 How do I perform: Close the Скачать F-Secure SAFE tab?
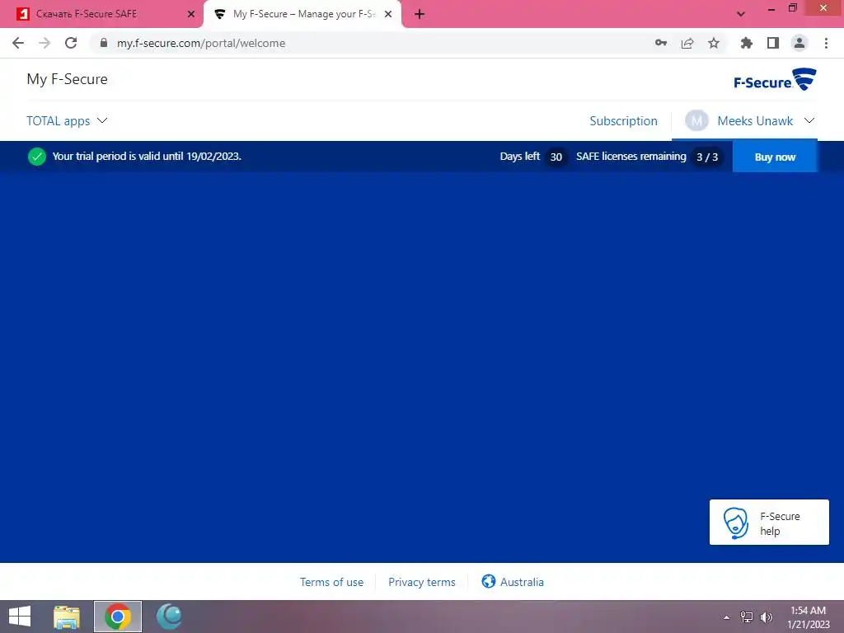tap(191, 14)
